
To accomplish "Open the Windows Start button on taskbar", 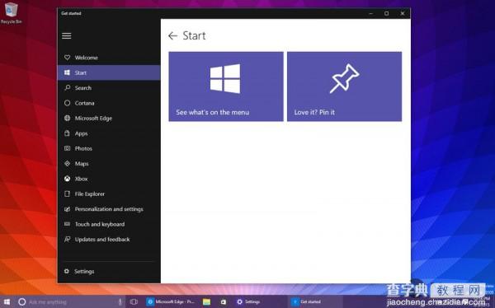I will coord(7,301).
